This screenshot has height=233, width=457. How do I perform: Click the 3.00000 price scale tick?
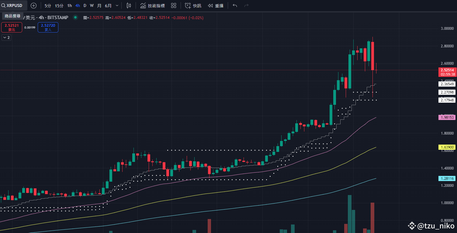click(447, 29)
